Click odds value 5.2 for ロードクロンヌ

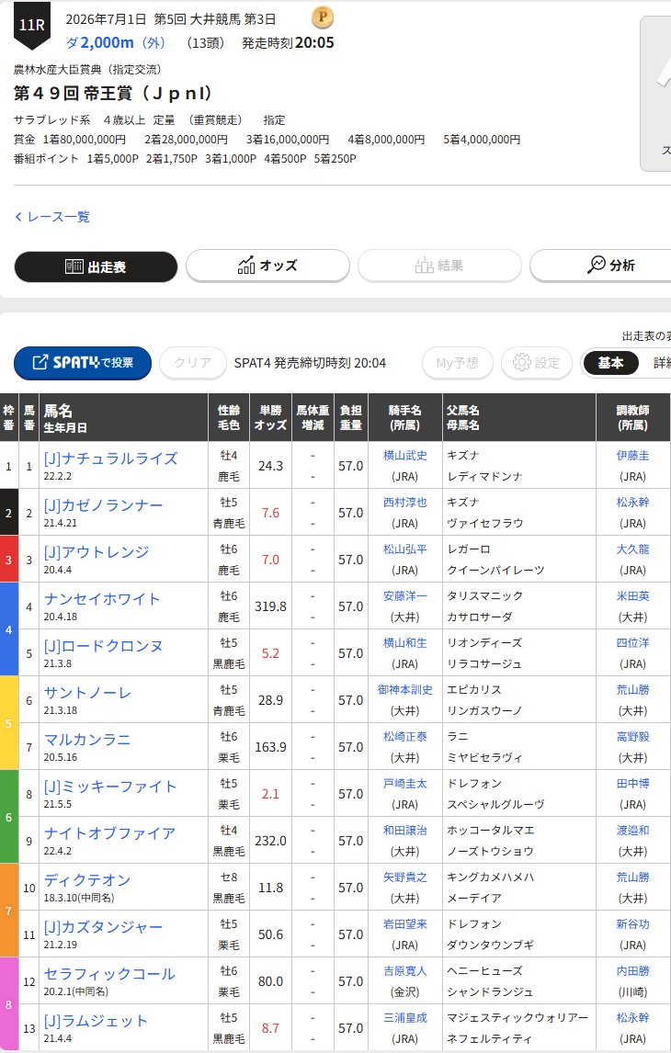270,653
